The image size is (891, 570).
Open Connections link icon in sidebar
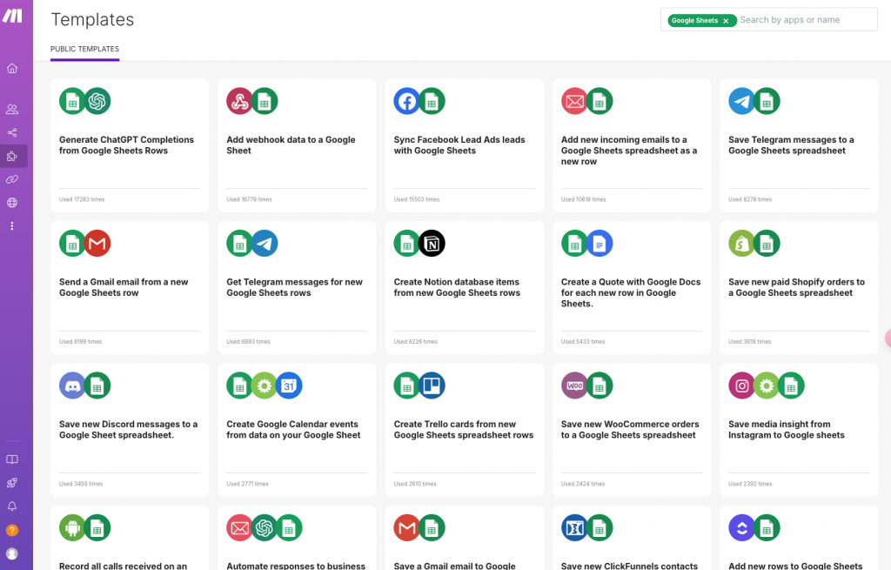click(x=12, y=179)
